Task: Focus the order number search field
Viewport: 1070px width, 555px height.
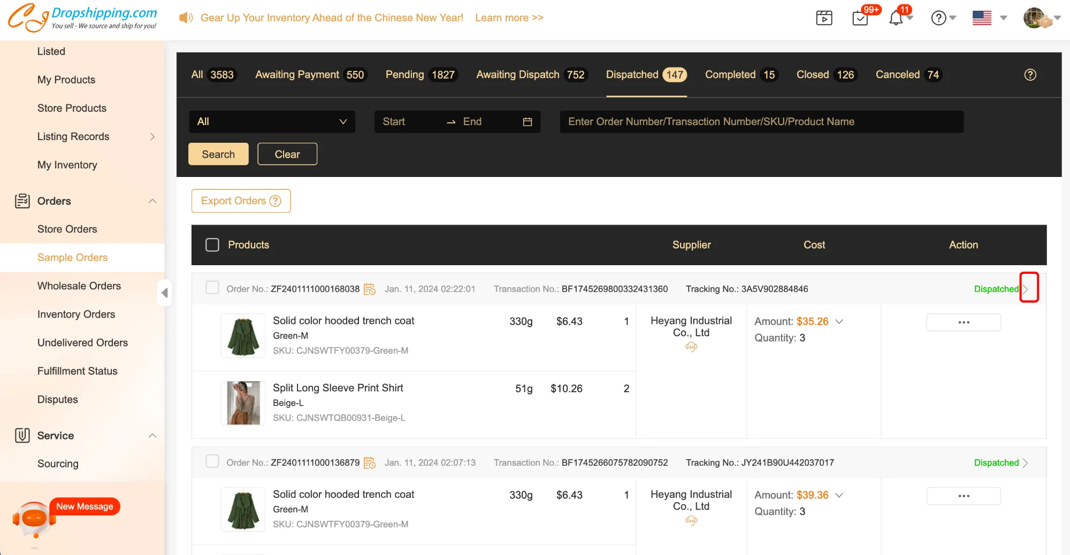Action: pyautogui.click(x=761, y=122)
